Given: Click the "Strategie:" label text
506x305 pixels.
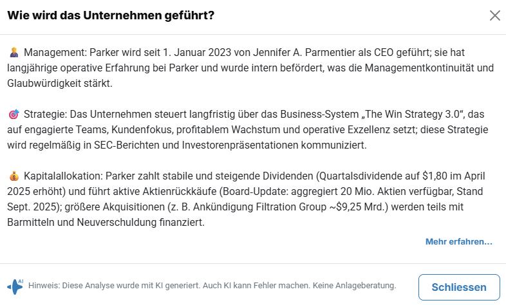Looking at the screenshot, I should pos(45,115).
